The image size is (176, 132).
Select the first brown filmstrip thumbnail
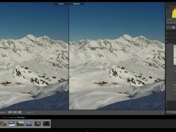point(3,124)
